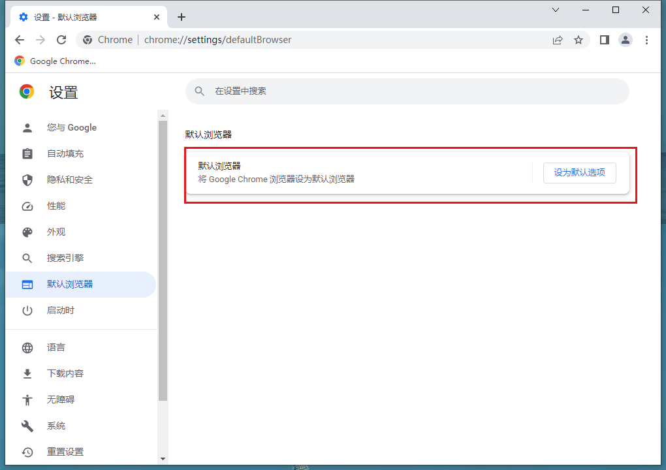Image resolution: width=666 pixels, height=470 pixels.
Task: Click the Google Chrome bookmark shortcut
Action: [x=55, y=61]
